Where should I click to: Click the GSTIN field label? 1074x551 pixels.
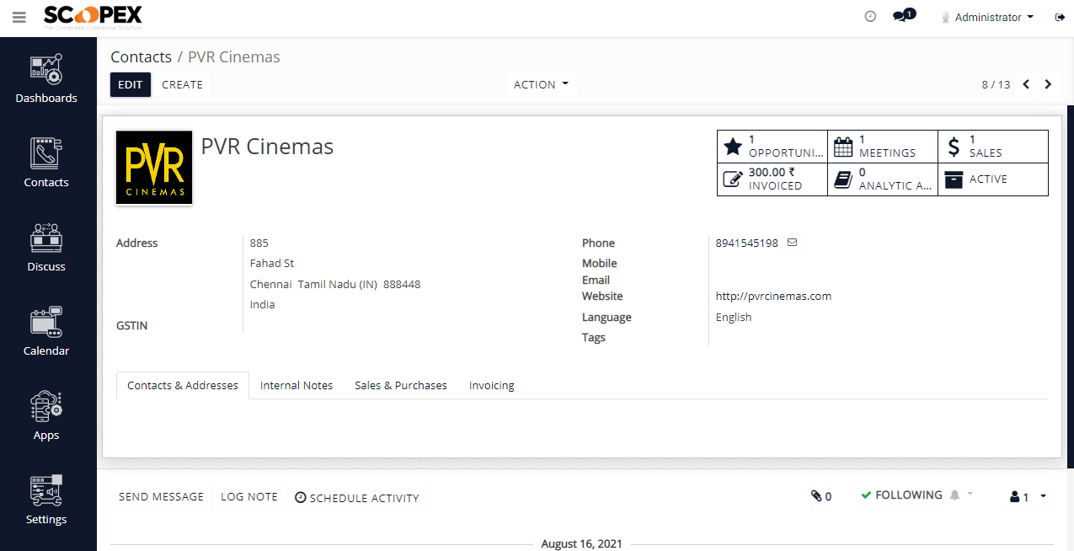(x=132, y=325)
